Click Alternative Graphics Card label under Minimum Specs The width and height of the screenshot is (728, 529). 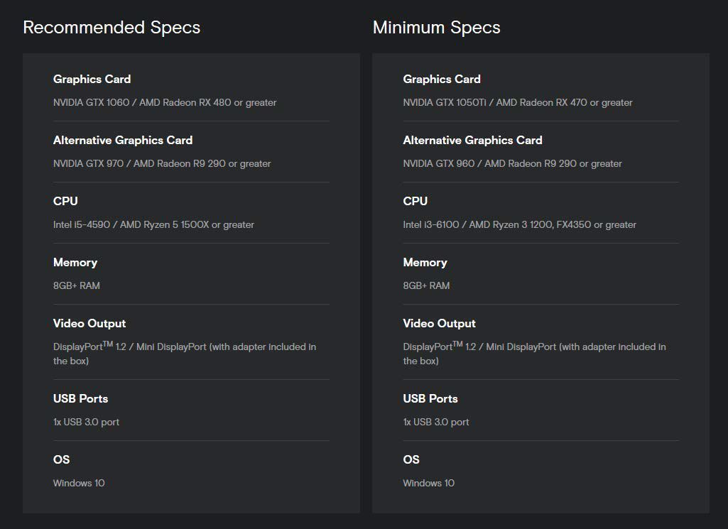tap(472, 140)
